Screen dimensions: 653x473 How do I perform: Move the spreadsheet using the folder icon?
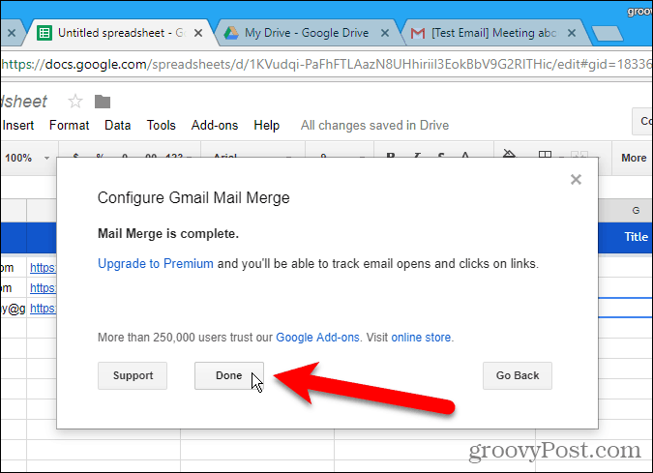(103, 102)
